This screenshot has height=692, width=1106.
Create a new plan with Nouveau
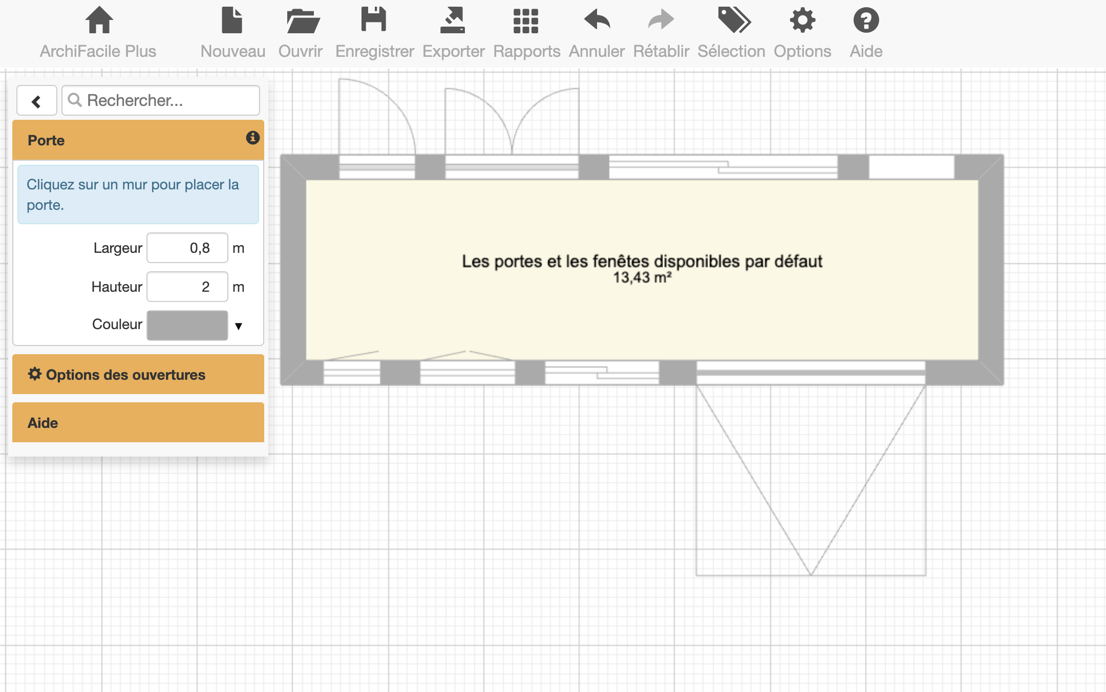(x=232, y=21)
